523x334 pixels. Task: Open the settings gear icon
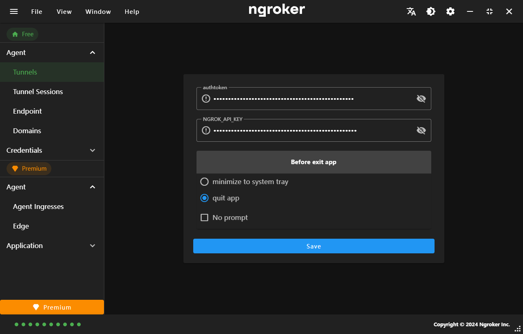450,11
